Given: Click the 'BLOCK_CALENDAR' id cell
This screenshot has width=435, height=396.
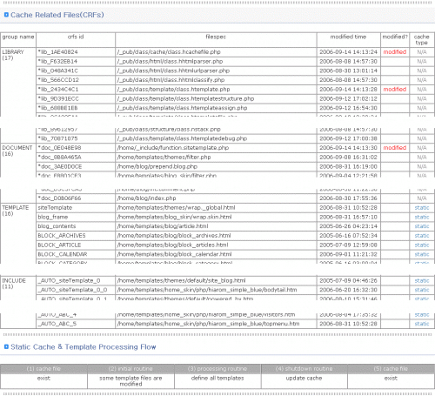Looking at the screenshot, I should (x=76, y=254).
